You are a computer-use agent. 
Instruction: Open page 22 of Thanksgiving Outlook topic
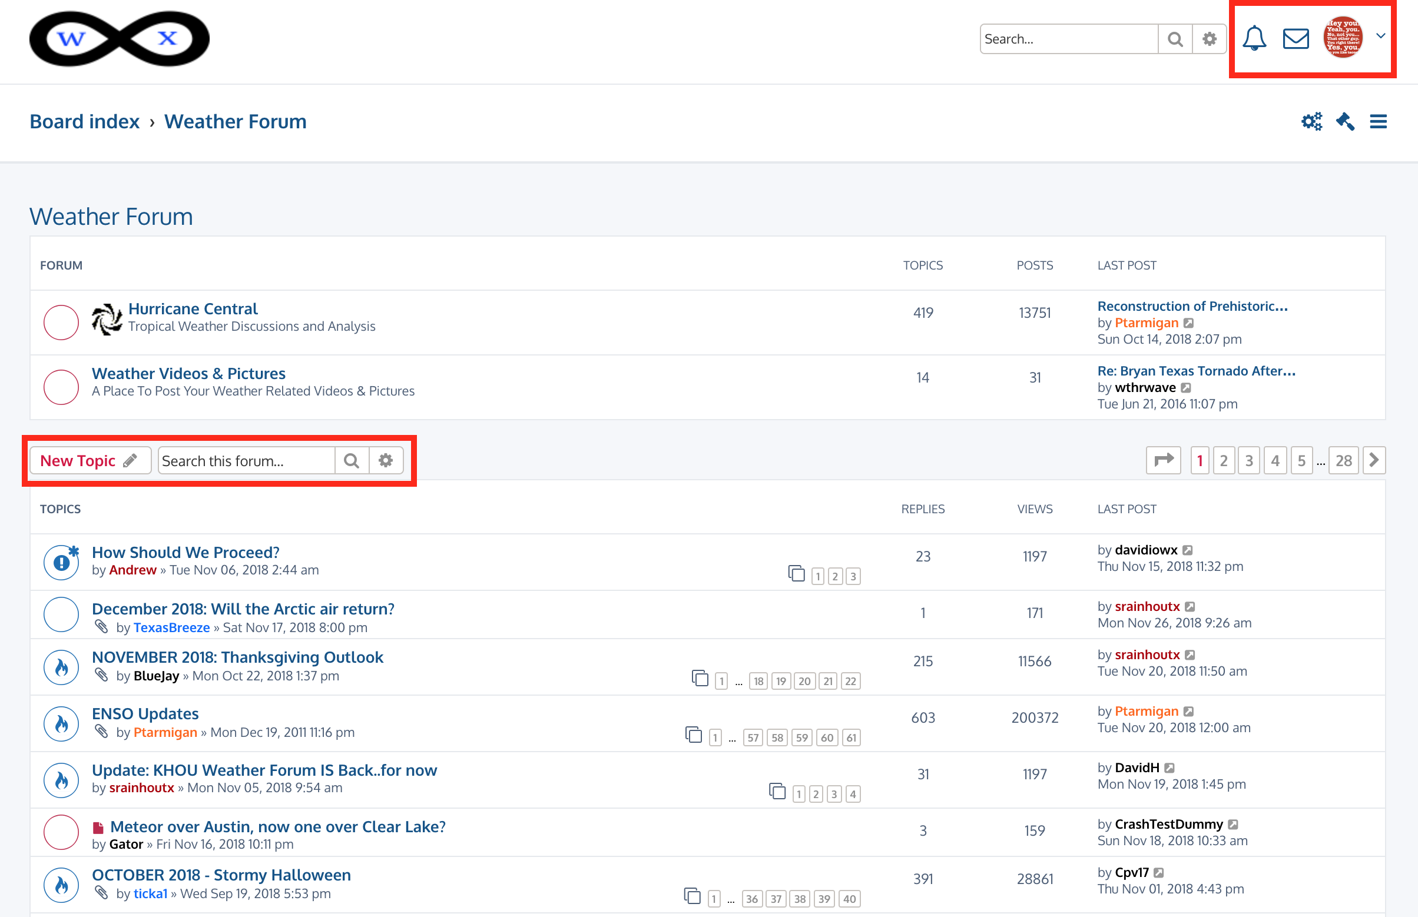click(x=850, y=681)
